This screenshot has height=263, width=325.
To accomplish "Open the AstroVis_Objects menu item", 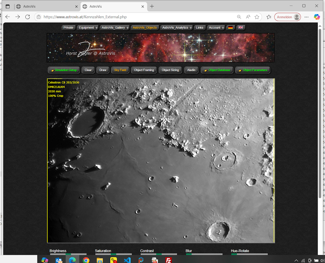I will (x=145, y=28).
